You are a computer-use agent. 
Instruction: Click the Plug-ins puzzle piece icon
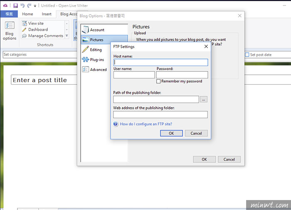85,59
